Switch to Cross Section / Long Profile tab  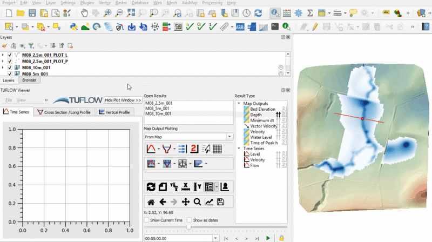64,112
